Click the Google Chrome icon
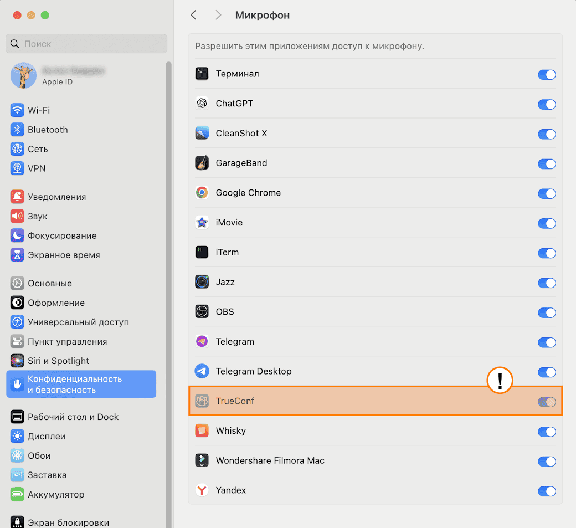This screenshot has height=528, width=576. (x=202, y=193)
